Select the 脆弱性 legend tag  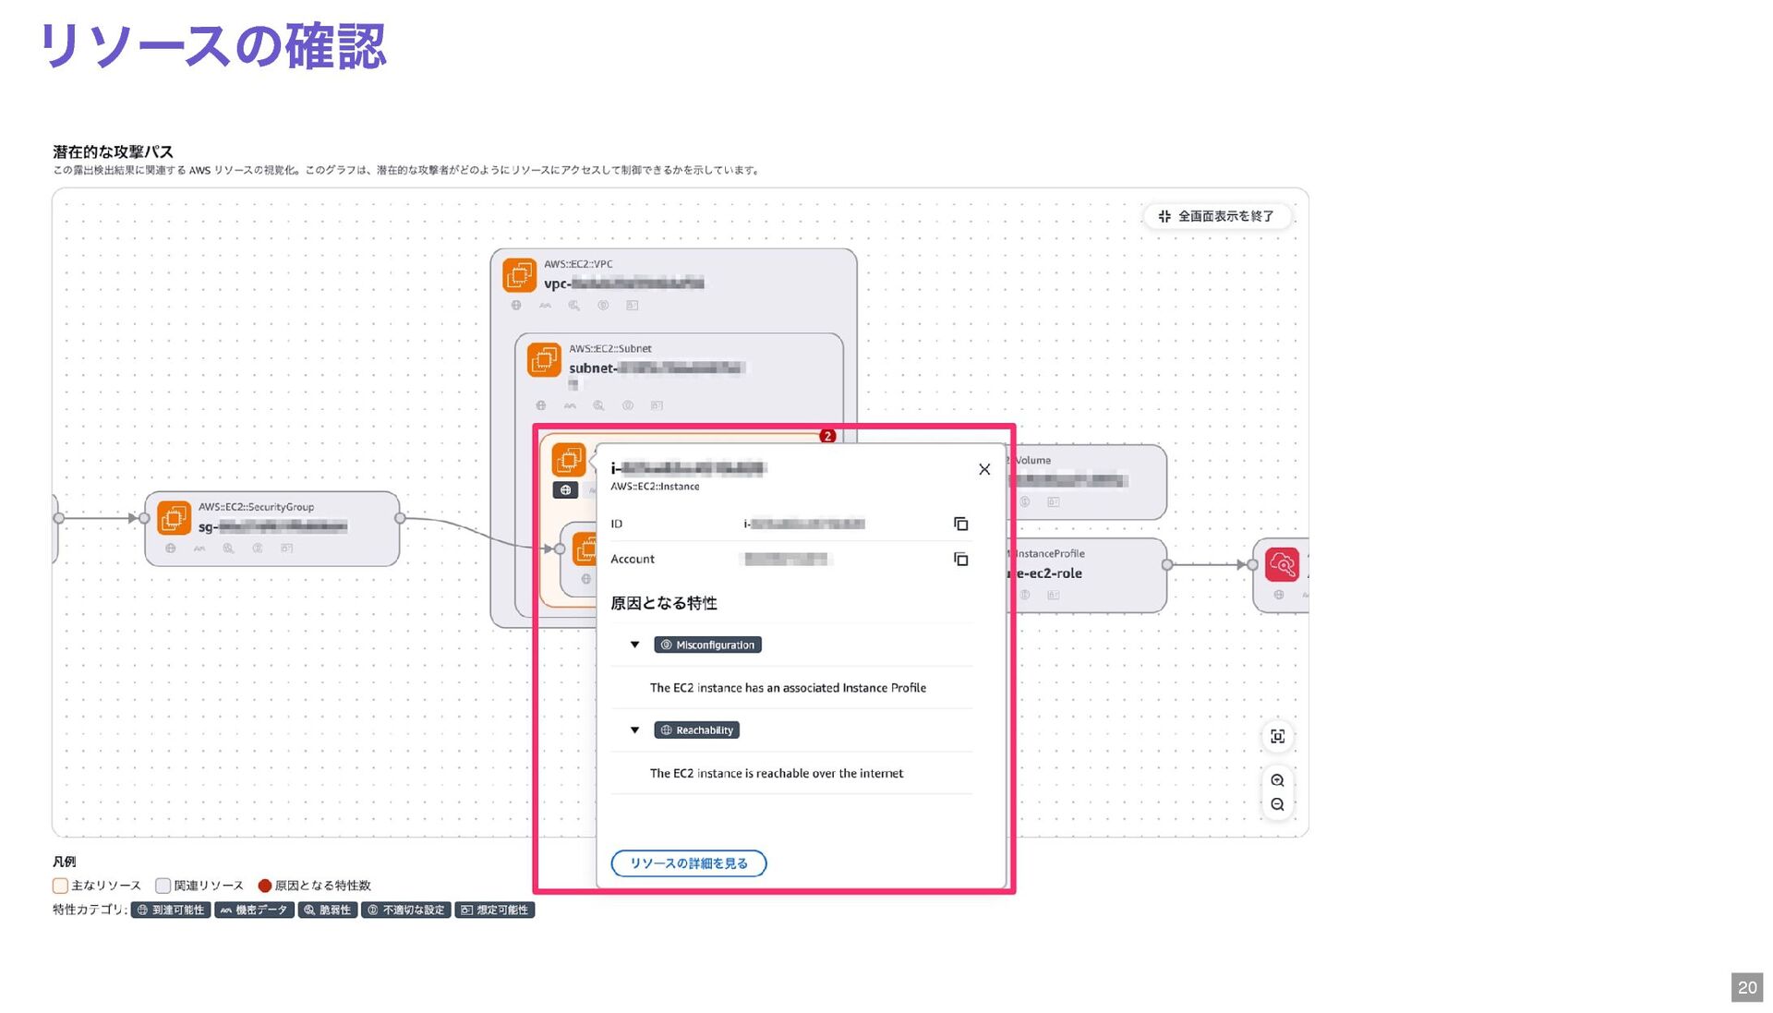point(328,910)
